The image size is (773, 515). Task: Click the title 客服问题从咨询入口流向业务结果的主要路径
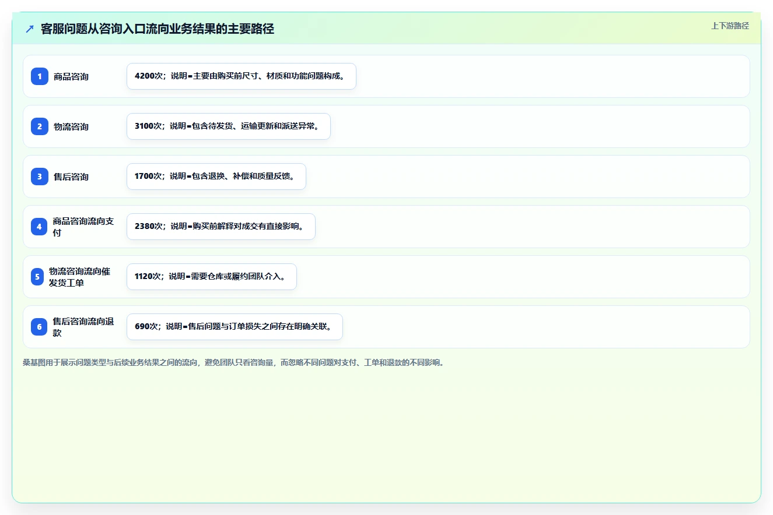158,29
